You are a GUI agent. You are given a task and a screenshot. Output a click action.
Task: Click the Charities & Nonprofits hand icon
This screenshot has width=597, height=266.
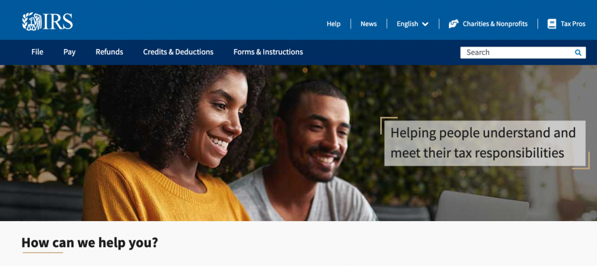(454, 24)
